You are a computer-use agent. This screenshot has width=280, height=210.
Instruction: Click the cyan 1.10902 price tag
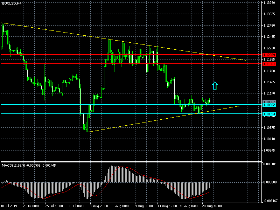pyautogui.click(x=269, y=105)
